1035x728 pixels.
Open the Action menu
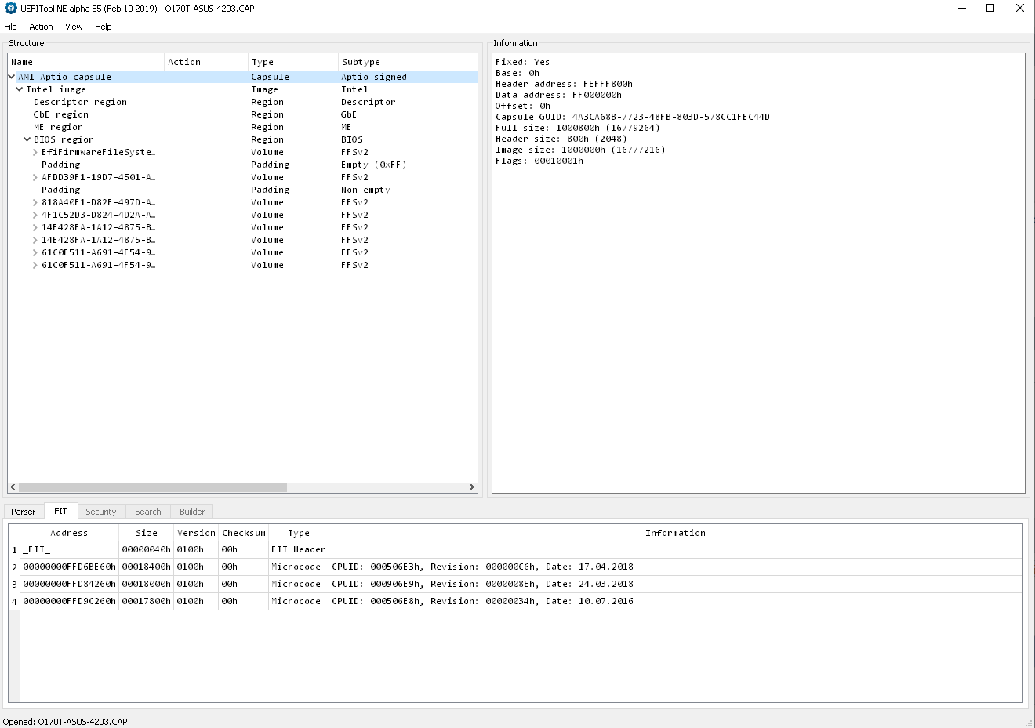point(41,27)
